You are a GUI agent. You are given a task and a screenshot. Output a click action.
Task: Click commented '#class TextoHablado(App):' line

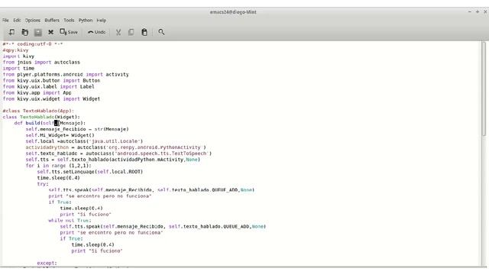[x=38, y=111]
